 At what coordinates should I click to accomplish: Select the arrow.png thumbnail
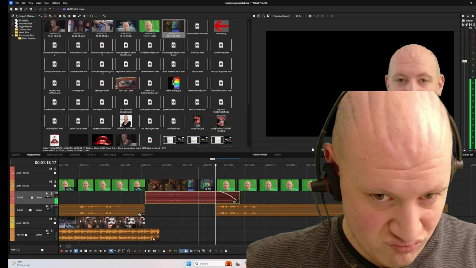[221, 27]
